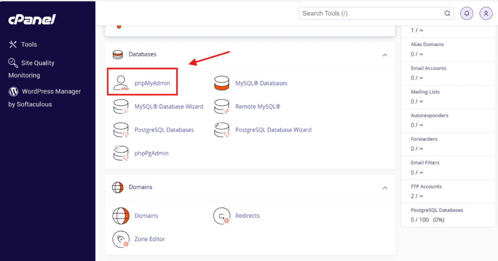Screen dimensions: 498x261
Task: Click the Remote MySQL icon
Action: pos(222,106)
